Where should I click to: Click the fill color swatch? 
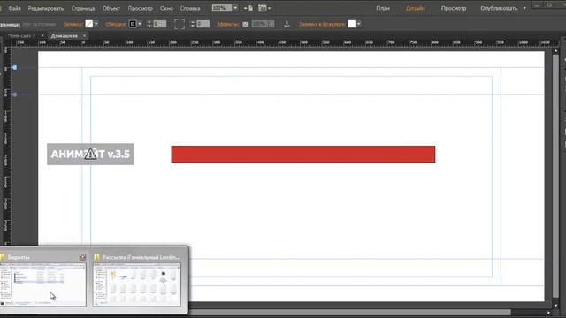click(x=88, y=24)
